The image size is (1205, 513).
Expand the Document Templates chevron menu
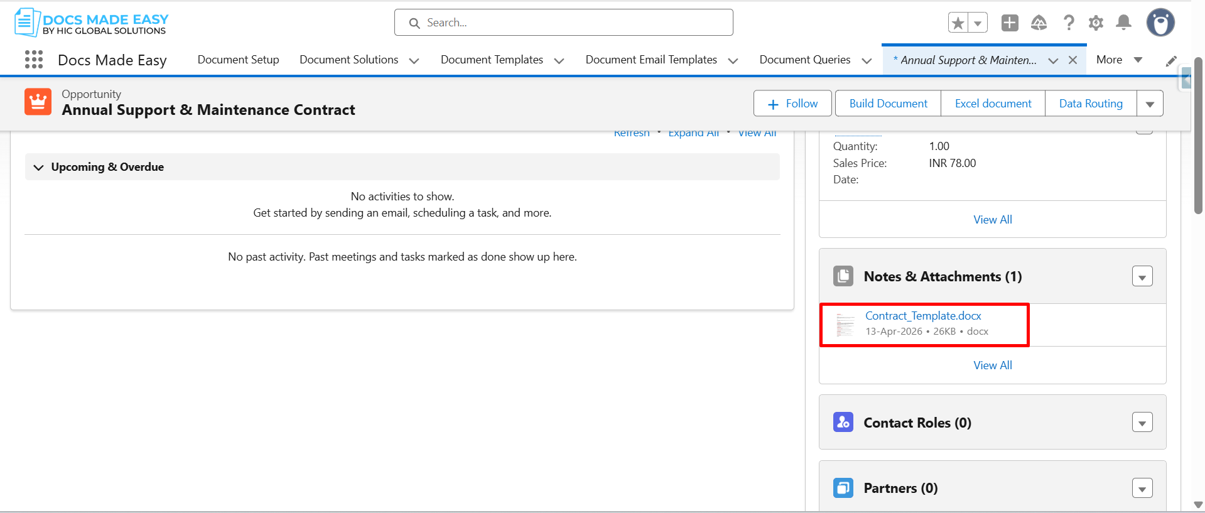(x=559, y=61)
